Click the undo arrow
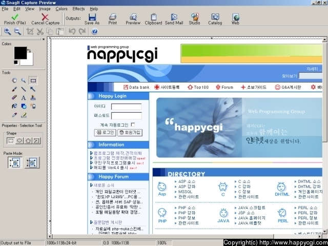 72,31
